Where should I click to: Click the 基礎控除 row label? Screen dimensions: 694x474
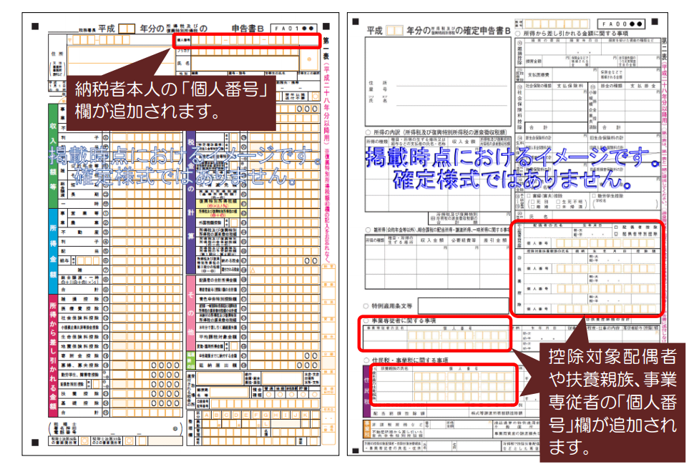(x=79, y=403)
